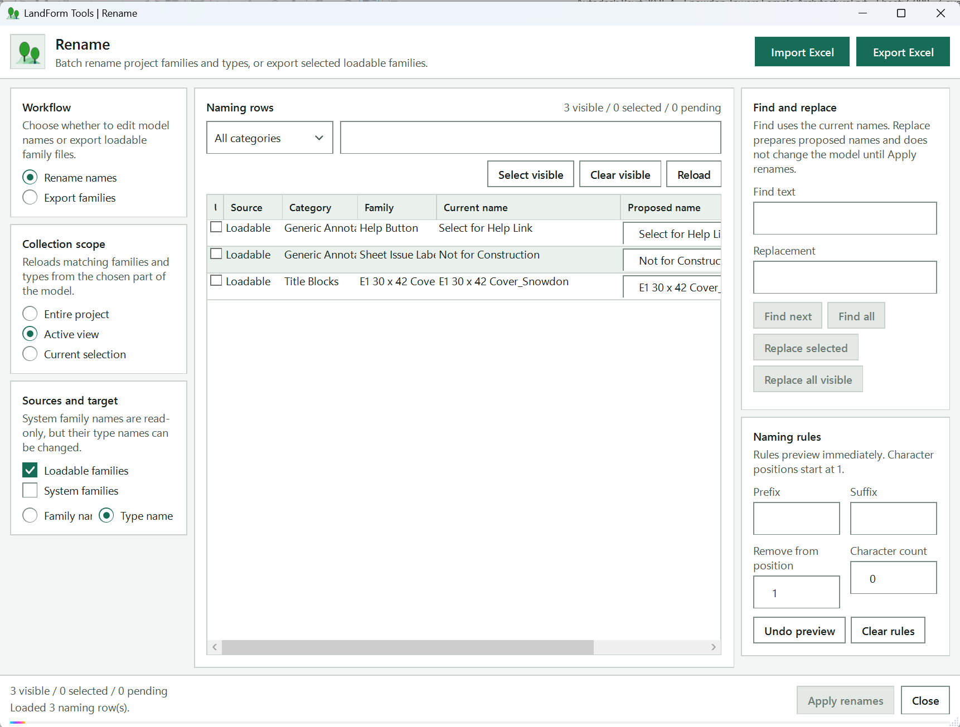This screenshot has width=960, height=727.
Task: Edit proposed name 'Not for Construc'
Action: [x=672, y=261]
